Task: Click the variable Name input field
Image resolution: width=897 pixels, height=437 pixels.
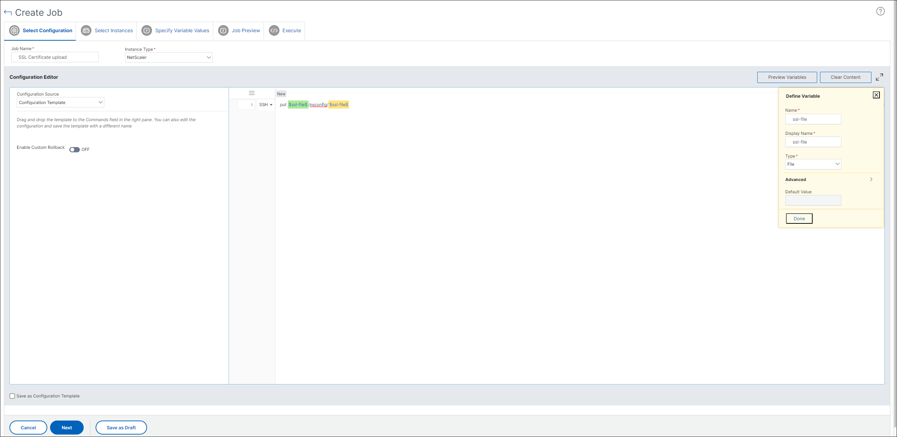Action: click(x=813, y=119)
